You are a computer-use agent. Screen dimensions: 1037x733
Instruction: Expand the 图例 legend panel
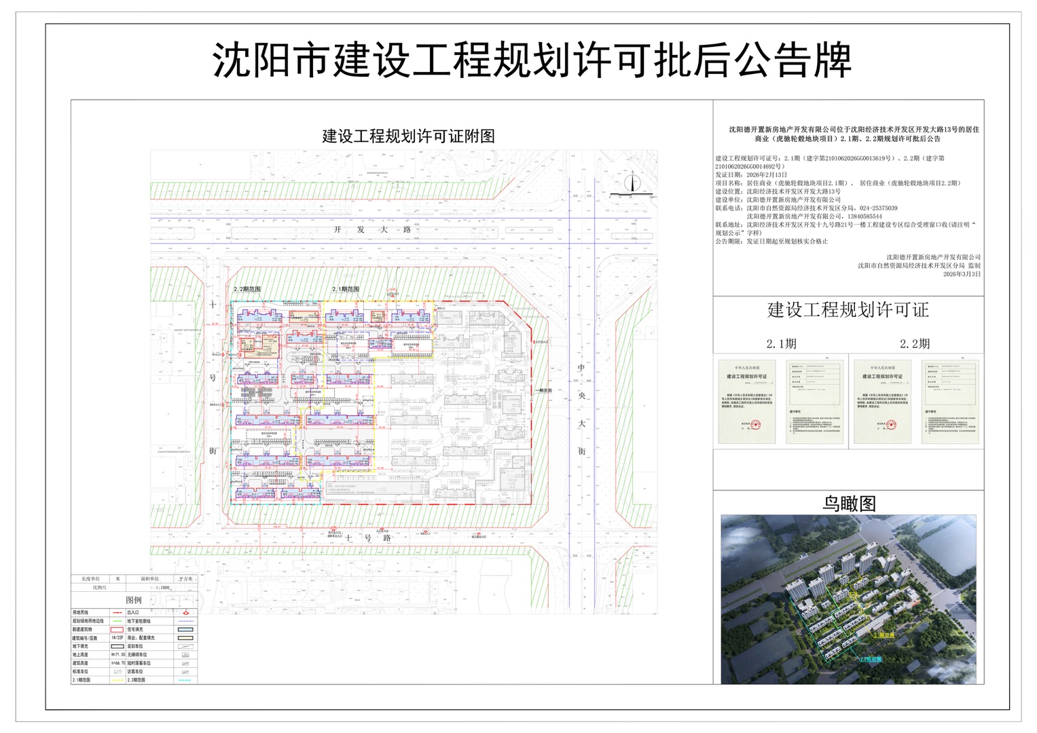tap(134, 599)
